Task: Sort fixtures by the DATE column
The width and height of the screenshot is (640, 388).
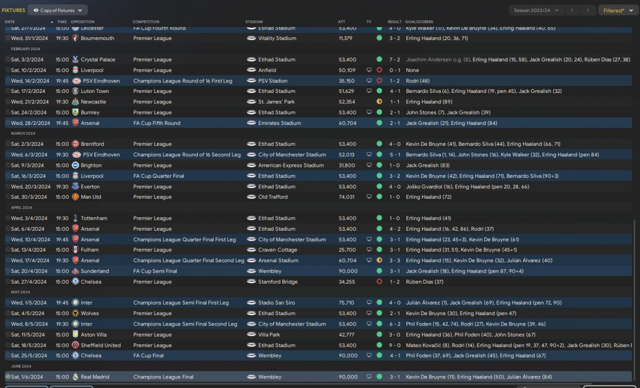Action: (x=10, y=22)
